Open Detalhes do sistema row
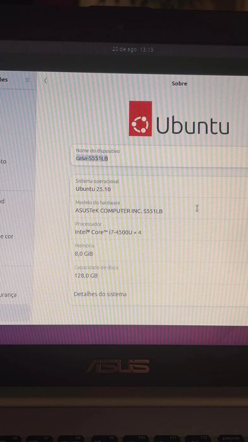Viewport: 248px width, 442px height. pos(159,295)
